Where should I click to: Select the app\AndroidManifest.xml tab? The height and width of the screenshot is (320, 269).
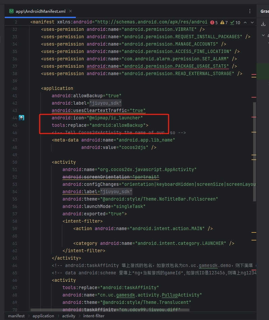40,11
